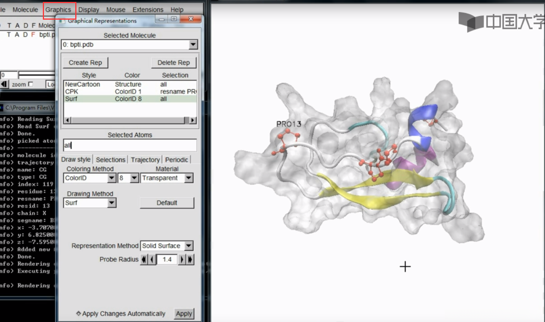Screen dimensions: 545x322
Task: Open the color ID number dropdown showing 8
Action: [134, 178]
